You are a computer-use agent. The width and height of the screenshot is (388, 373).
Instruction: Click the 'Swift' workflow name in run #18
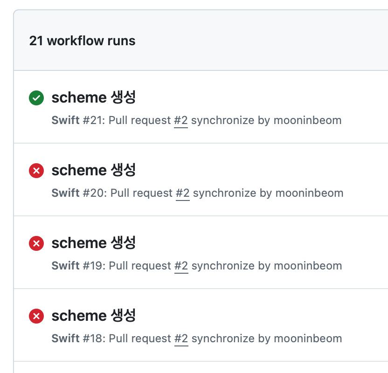pyautogui.click(x=65, y=338)
